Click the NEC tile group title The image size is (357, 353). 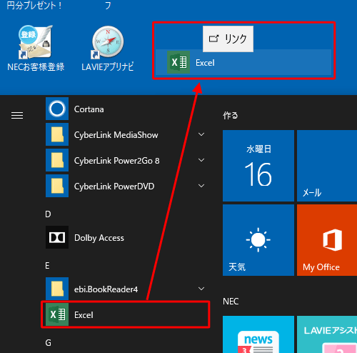click(231, 302)
